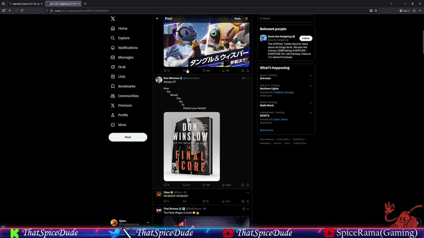Click the address bar URL
The image size is (424, 238).
[81, 11]
